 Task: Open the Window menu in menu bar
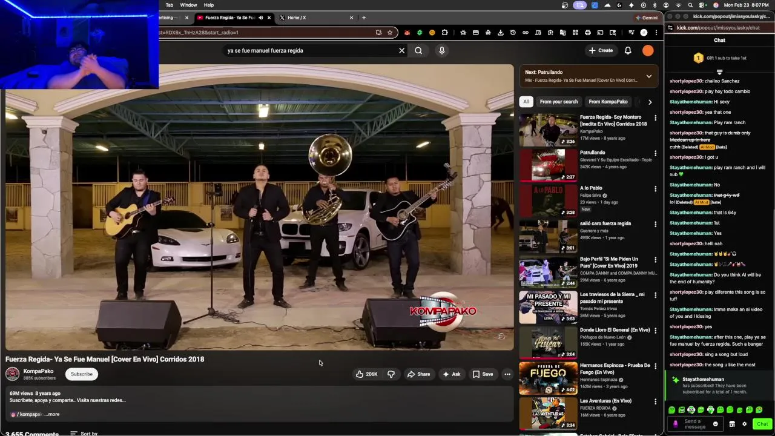(188, 5)
